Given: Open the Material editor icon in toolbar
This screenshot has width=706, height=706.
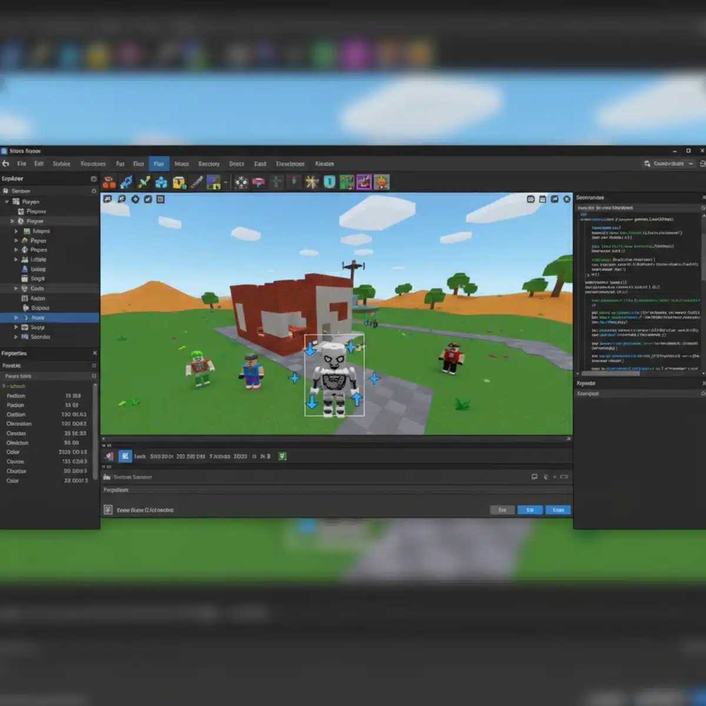Looking at the screenshot, I should (x=212, y=182).
